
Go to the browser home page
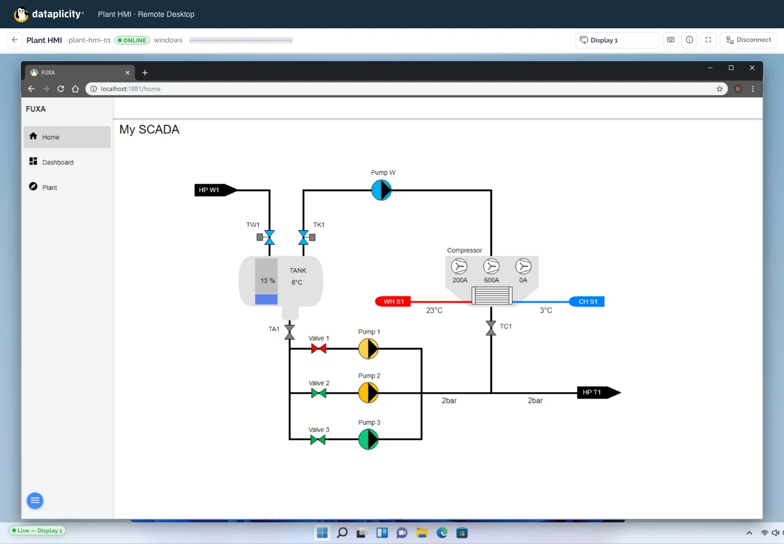click(75, 89)
